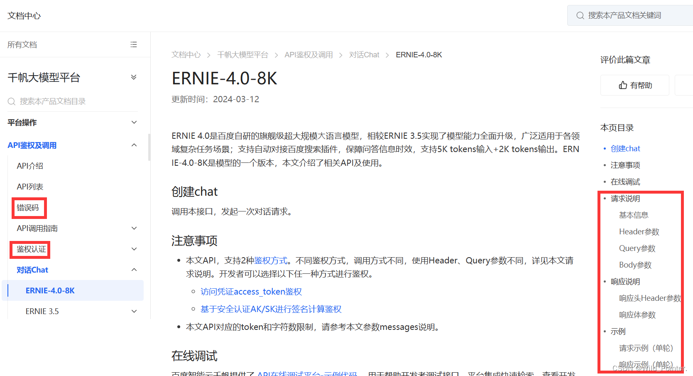Open 基于安全认证AK/SK进行签名计算鉴权 link
This screenshot has height=376, width=693.
(x=271, y=309)
